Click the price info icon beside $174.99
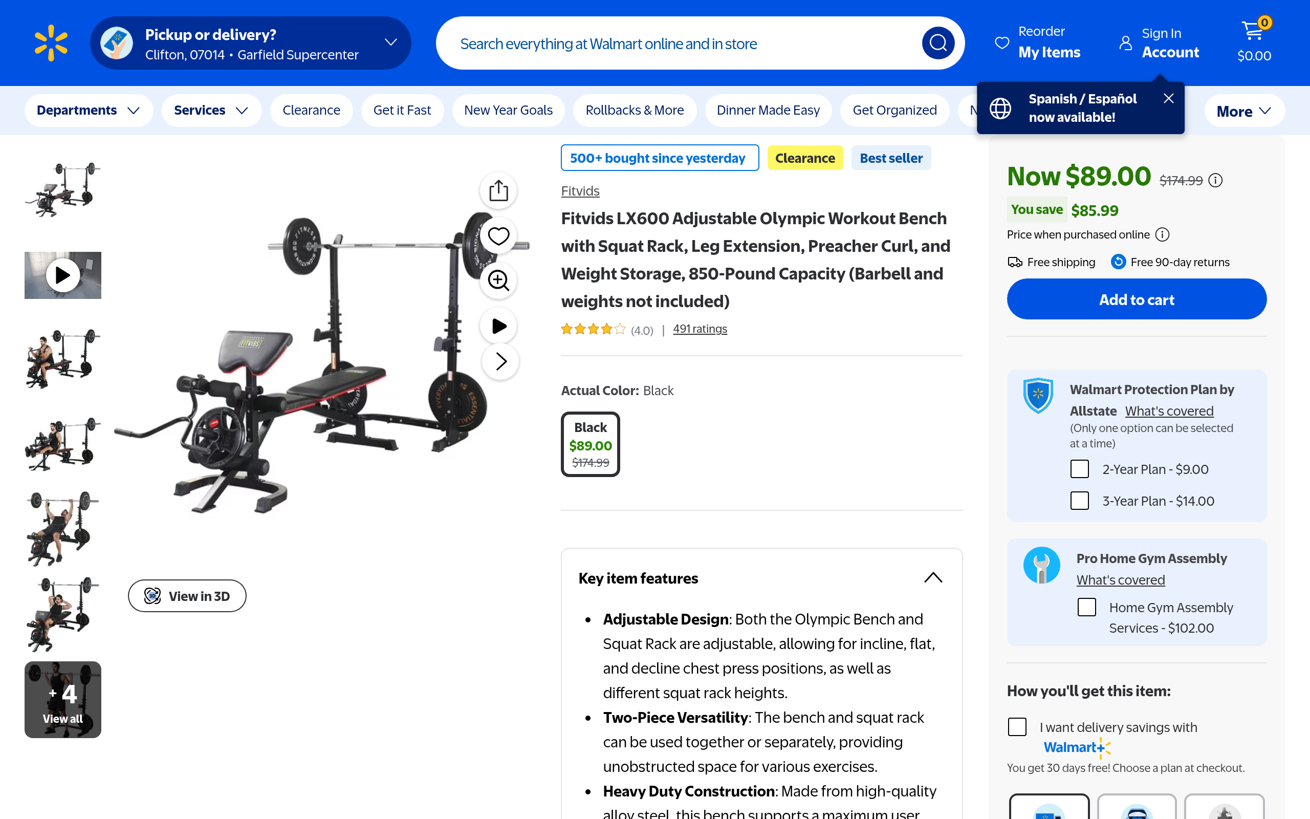The height and width of the screenshot is (819, 1310). (1215, 180)
